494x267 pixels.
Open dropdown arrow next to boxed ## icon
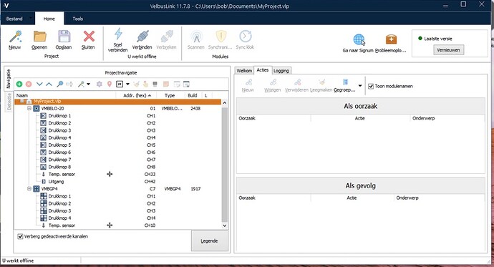click(127, 84)
